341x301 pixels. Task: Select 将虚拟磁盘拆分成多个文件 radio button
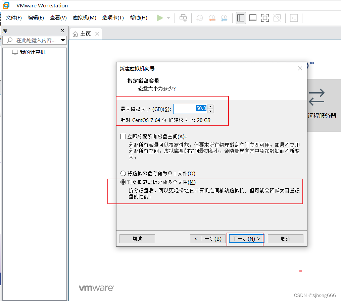123,182
